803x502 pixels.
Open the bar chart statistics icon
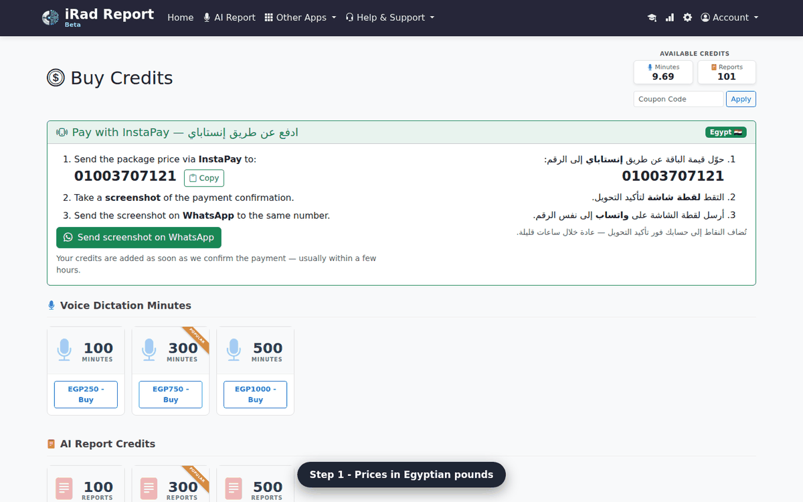point(670,17)
